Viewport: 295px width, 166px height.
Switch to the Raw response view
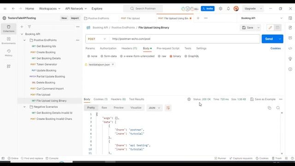click(x=104, y=107)
